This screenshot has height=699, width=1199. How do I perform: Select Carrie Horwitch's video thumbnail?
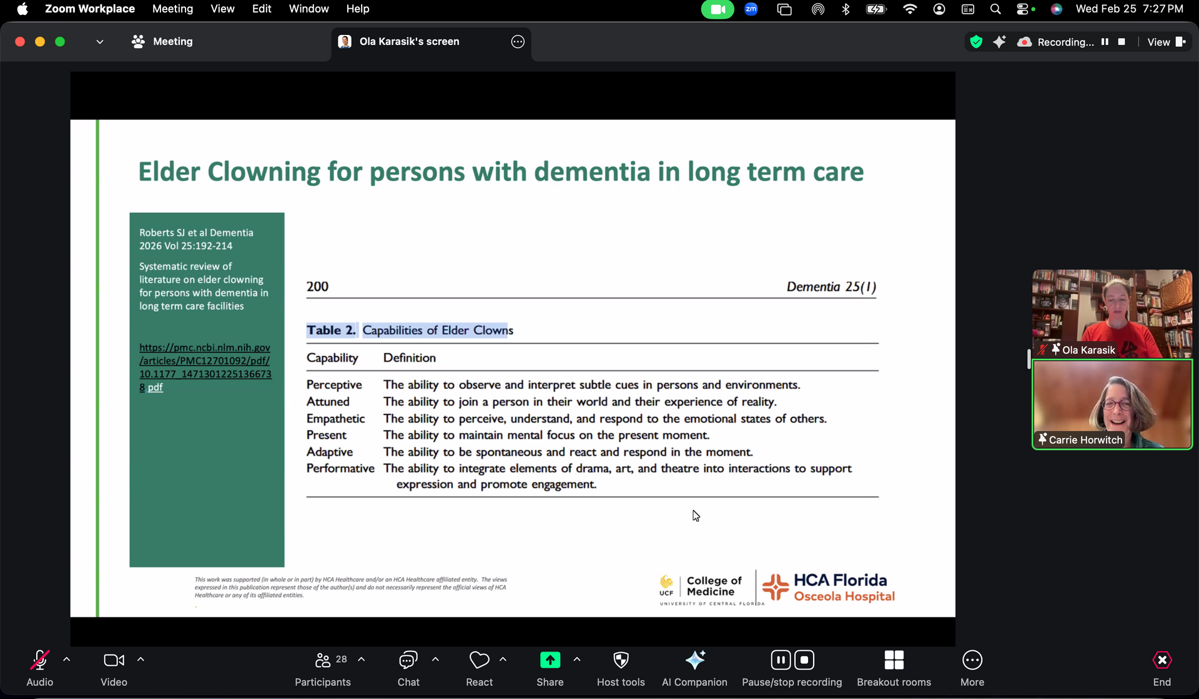pos(1112,404)
